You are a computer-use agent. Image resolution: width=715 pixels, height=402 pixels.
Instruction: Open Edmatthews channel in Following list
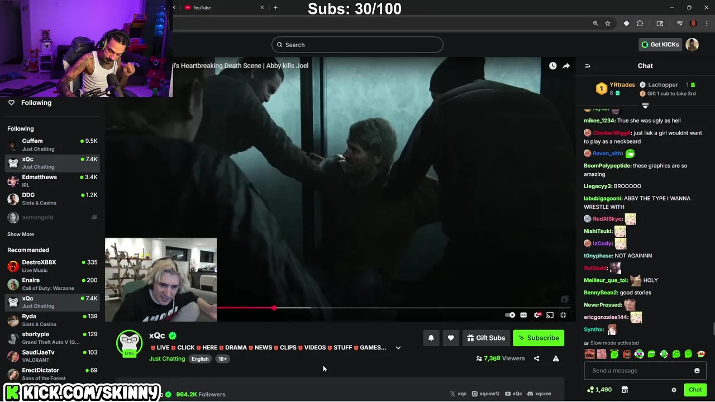(x=53, y=181)
